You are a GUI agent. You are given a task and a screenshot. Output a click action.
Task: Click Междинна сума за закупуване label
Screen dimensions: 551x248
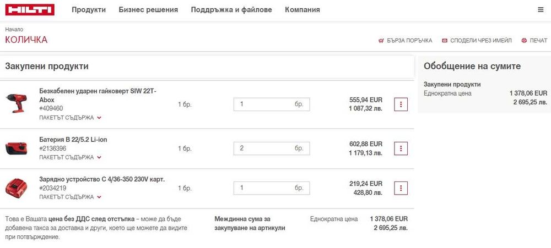pos(250,223)
